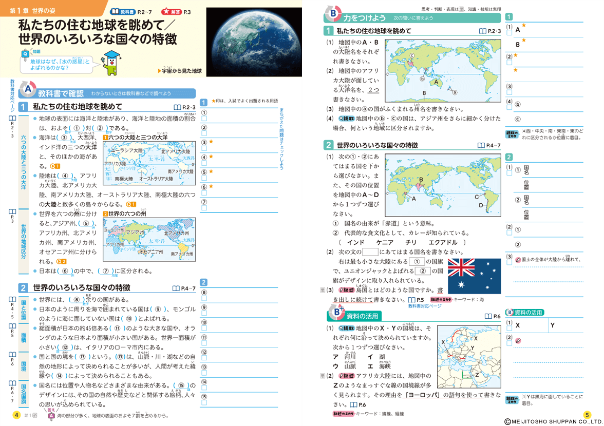
Task: Choose country option ケニア
Action: click(x=385, y=242)
